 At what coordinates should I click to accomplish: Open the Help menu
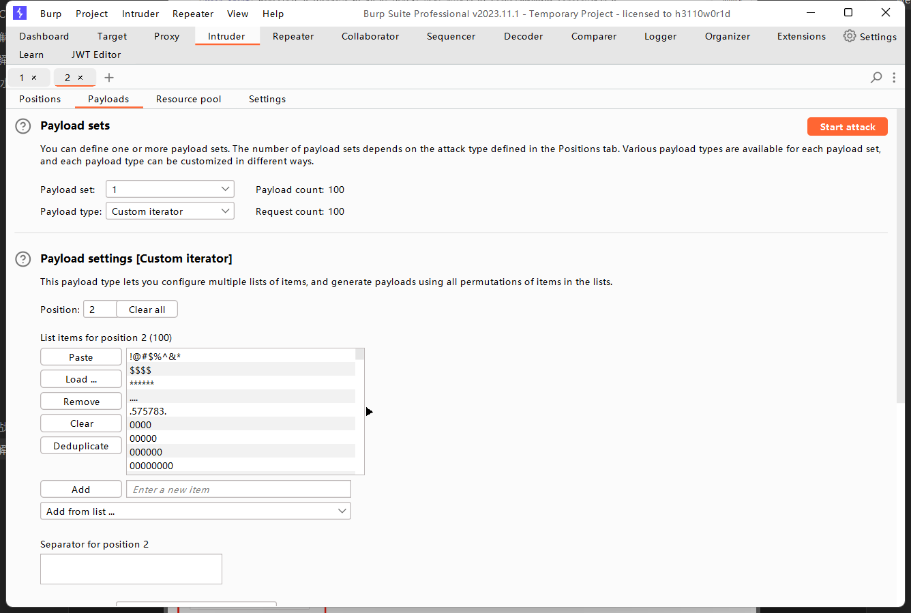point(273,14)
